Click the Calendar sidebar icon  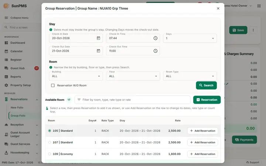point(6,51)
